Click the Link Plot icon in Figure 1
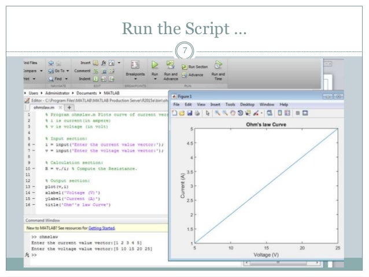Image resolution: width=369 pixels, height=277 pixels. click(x=270, y=113)
